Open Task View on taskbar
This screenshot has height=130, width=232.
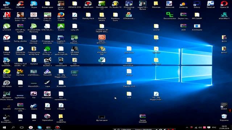tap(22, 127)
